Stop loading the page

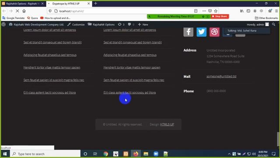[17, 11]
